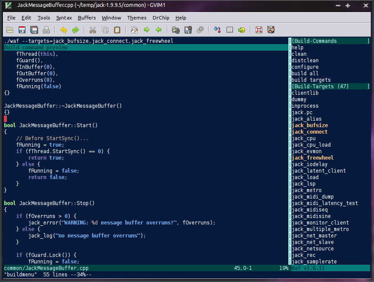
Task: Toggle the inprocess target
Action: coord(305,106)
